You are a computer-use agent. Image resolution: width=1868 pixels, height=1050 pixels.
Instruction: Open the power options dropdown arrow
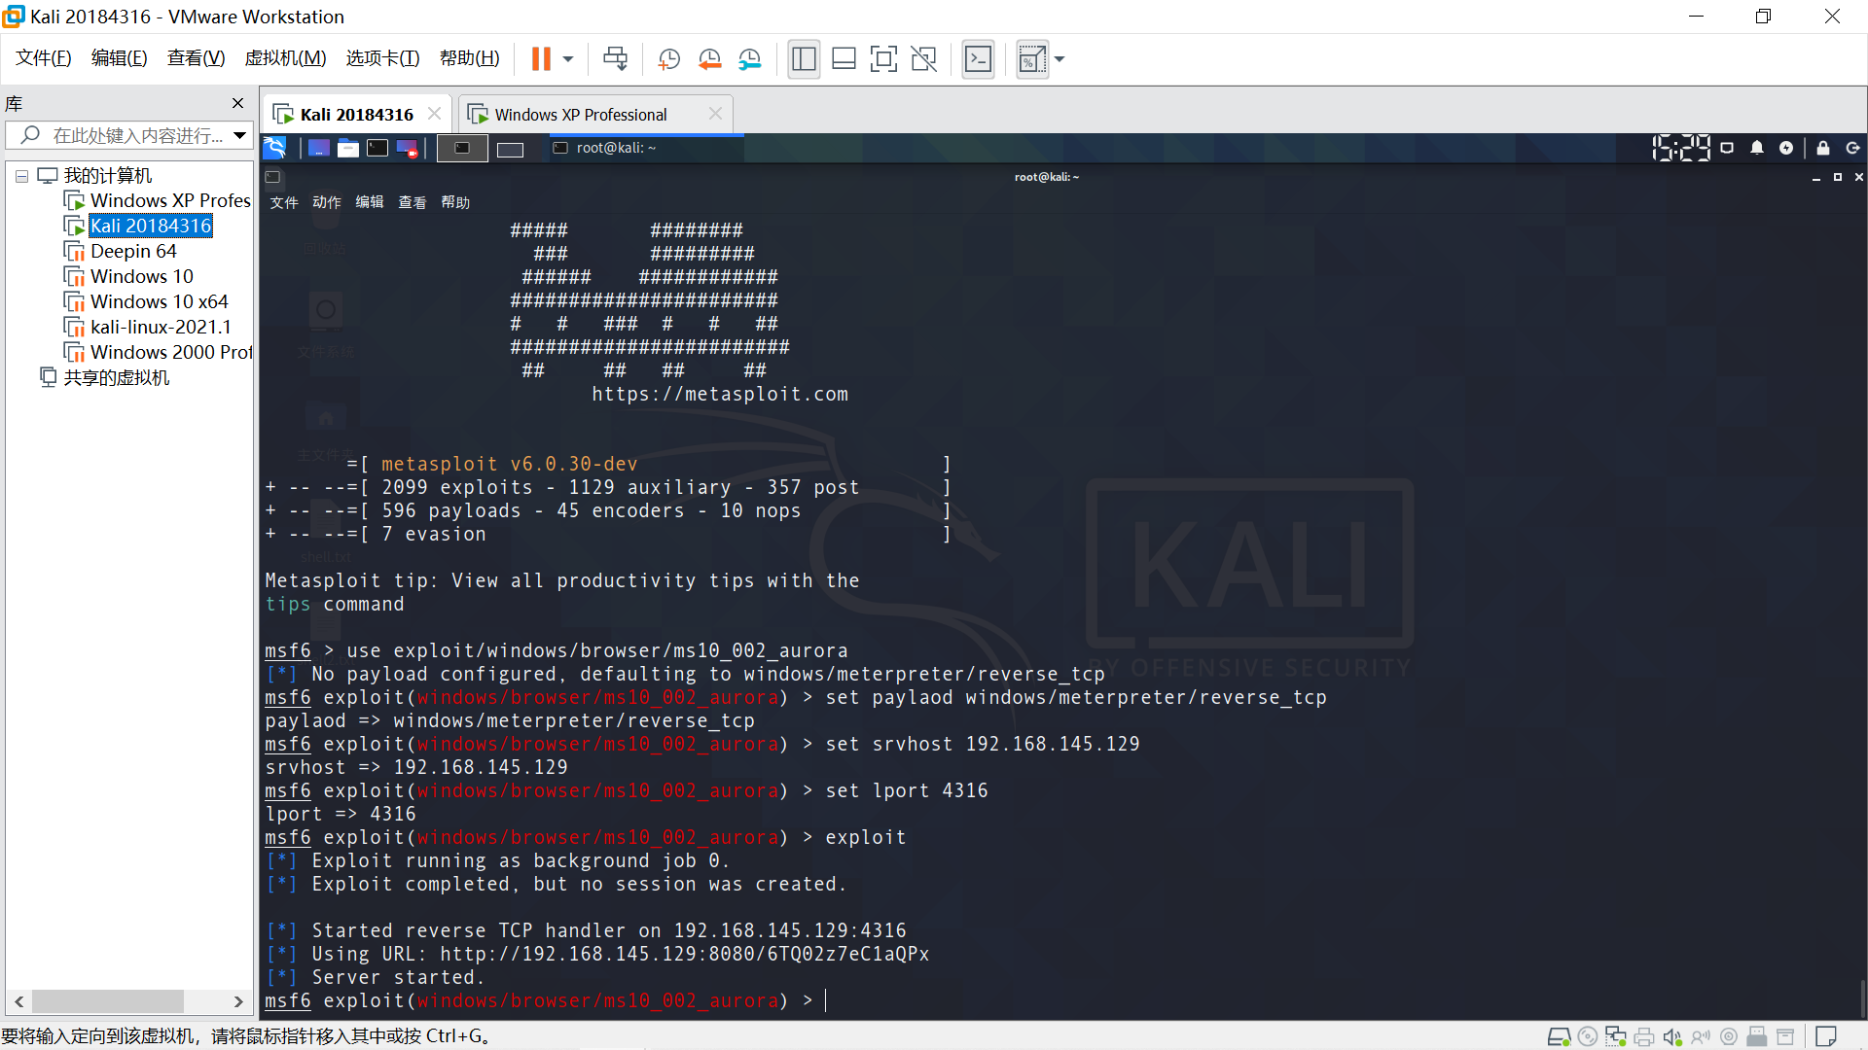568,59
